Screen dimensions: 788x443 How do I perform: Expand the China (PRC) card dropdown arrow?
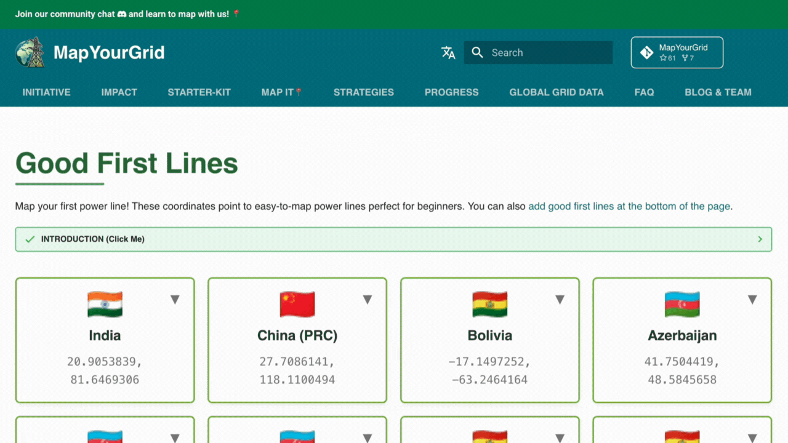368,300
